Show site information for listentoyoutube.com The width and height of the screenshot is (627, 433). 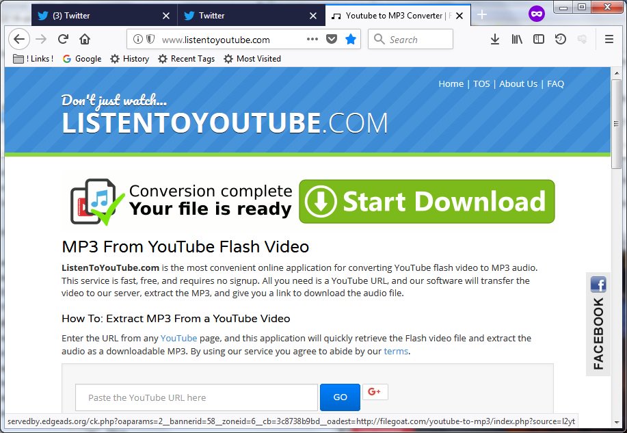[x=137, y=39]
